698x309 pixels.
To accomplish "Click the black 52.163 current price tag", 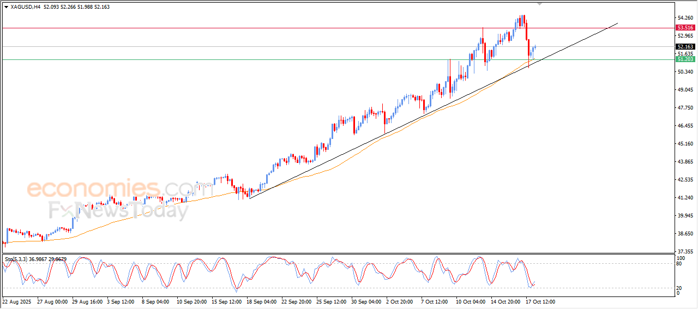I will (684, 47).
